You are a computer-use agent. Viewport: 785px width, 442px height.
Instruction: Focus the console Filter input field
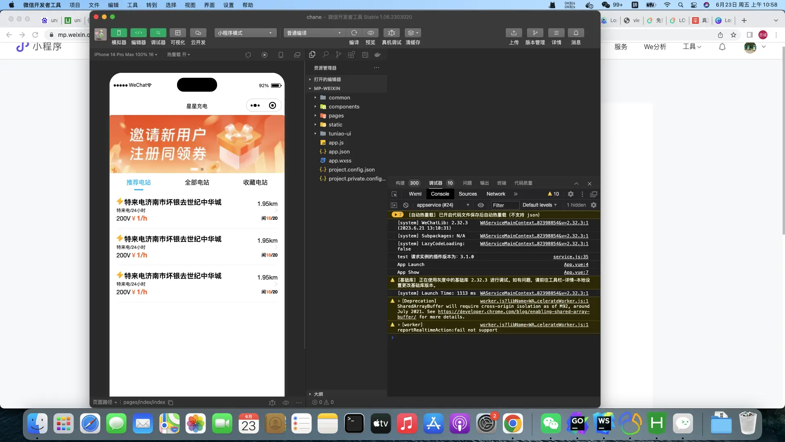pyautogui.click(x=505, y=205)
